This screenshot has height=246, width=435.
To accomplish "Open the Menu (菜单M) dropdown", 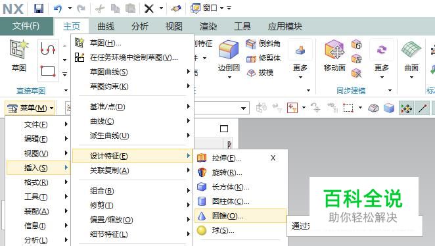I will [x=30, y=108].
